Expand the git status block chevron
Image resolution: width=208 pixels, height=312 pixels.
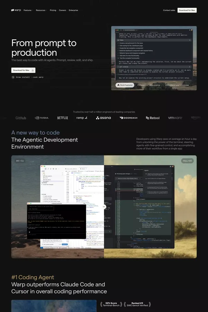[190, 67]
